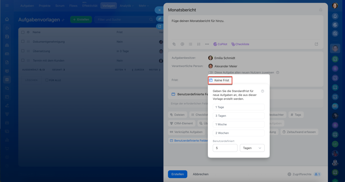Toggle assigning this task to all new users
The image size is (345, 182).
click(211, 72)
